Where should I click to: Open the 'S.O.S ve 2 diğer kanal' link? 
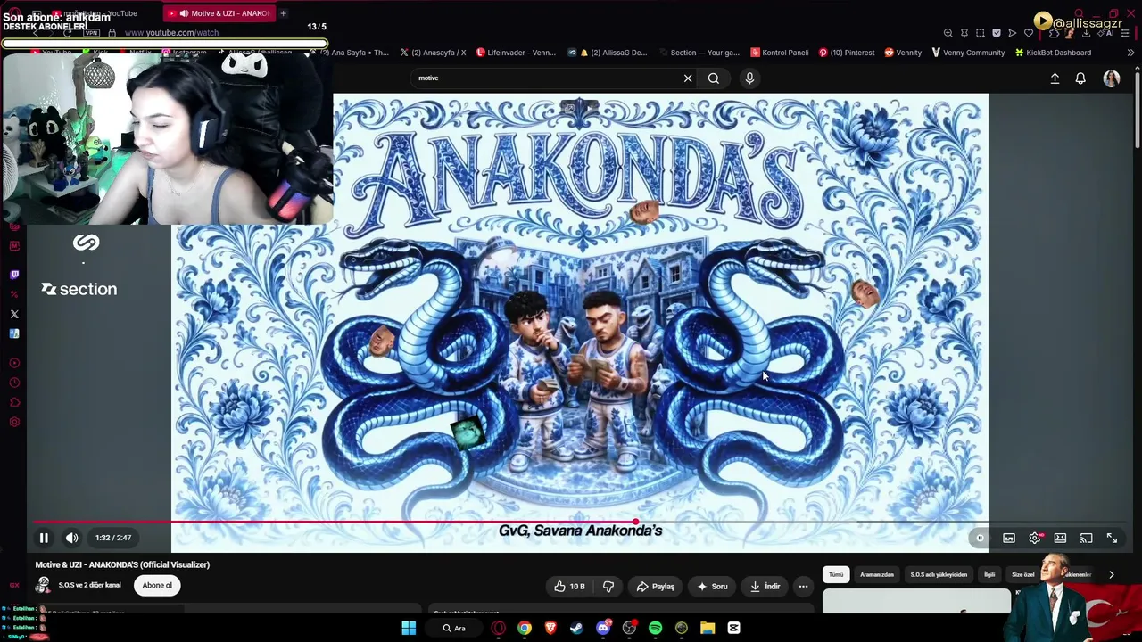click(x=89, y=585)
